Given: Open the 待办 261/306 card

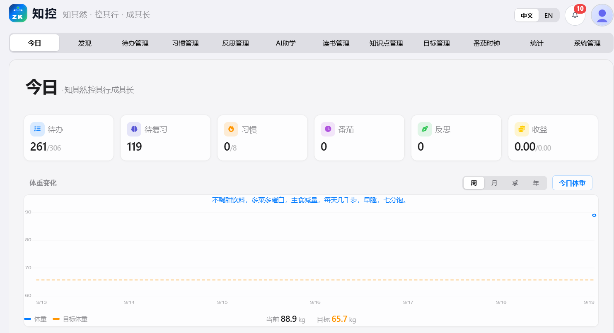Looking at the screenshot, I should tap(69, 138).
